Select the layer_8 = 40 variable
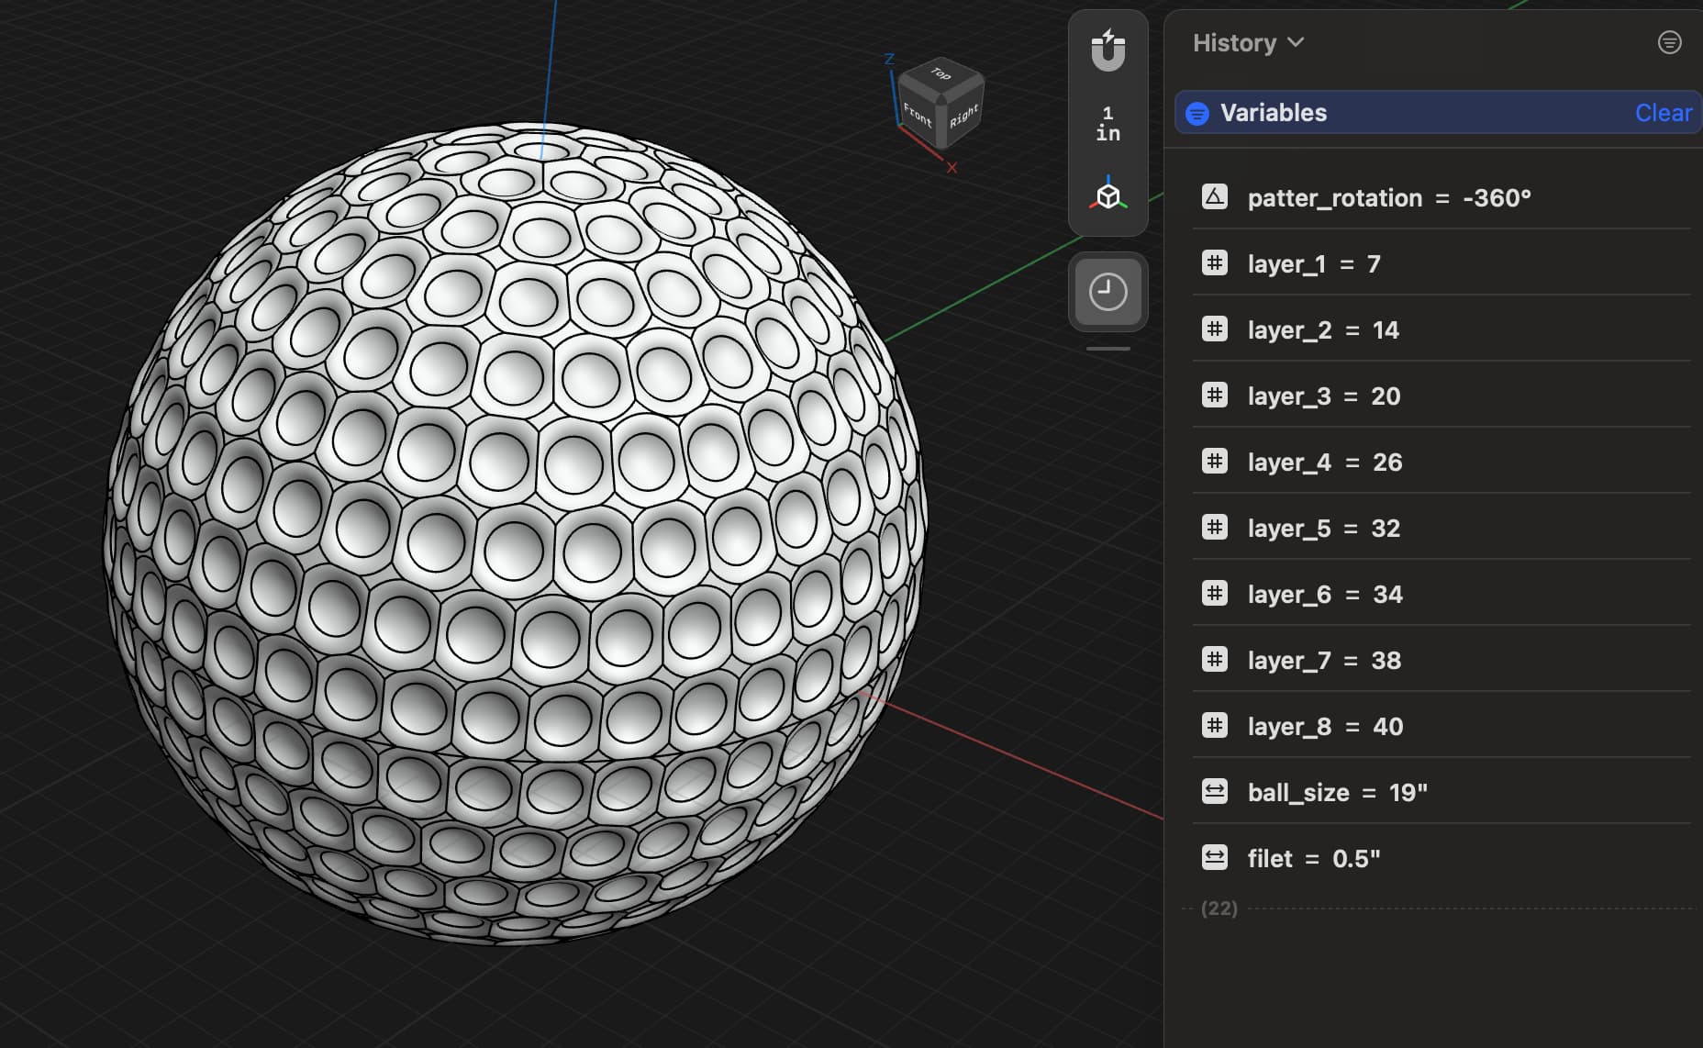1703x1048 pixels. coord(1441,726)
